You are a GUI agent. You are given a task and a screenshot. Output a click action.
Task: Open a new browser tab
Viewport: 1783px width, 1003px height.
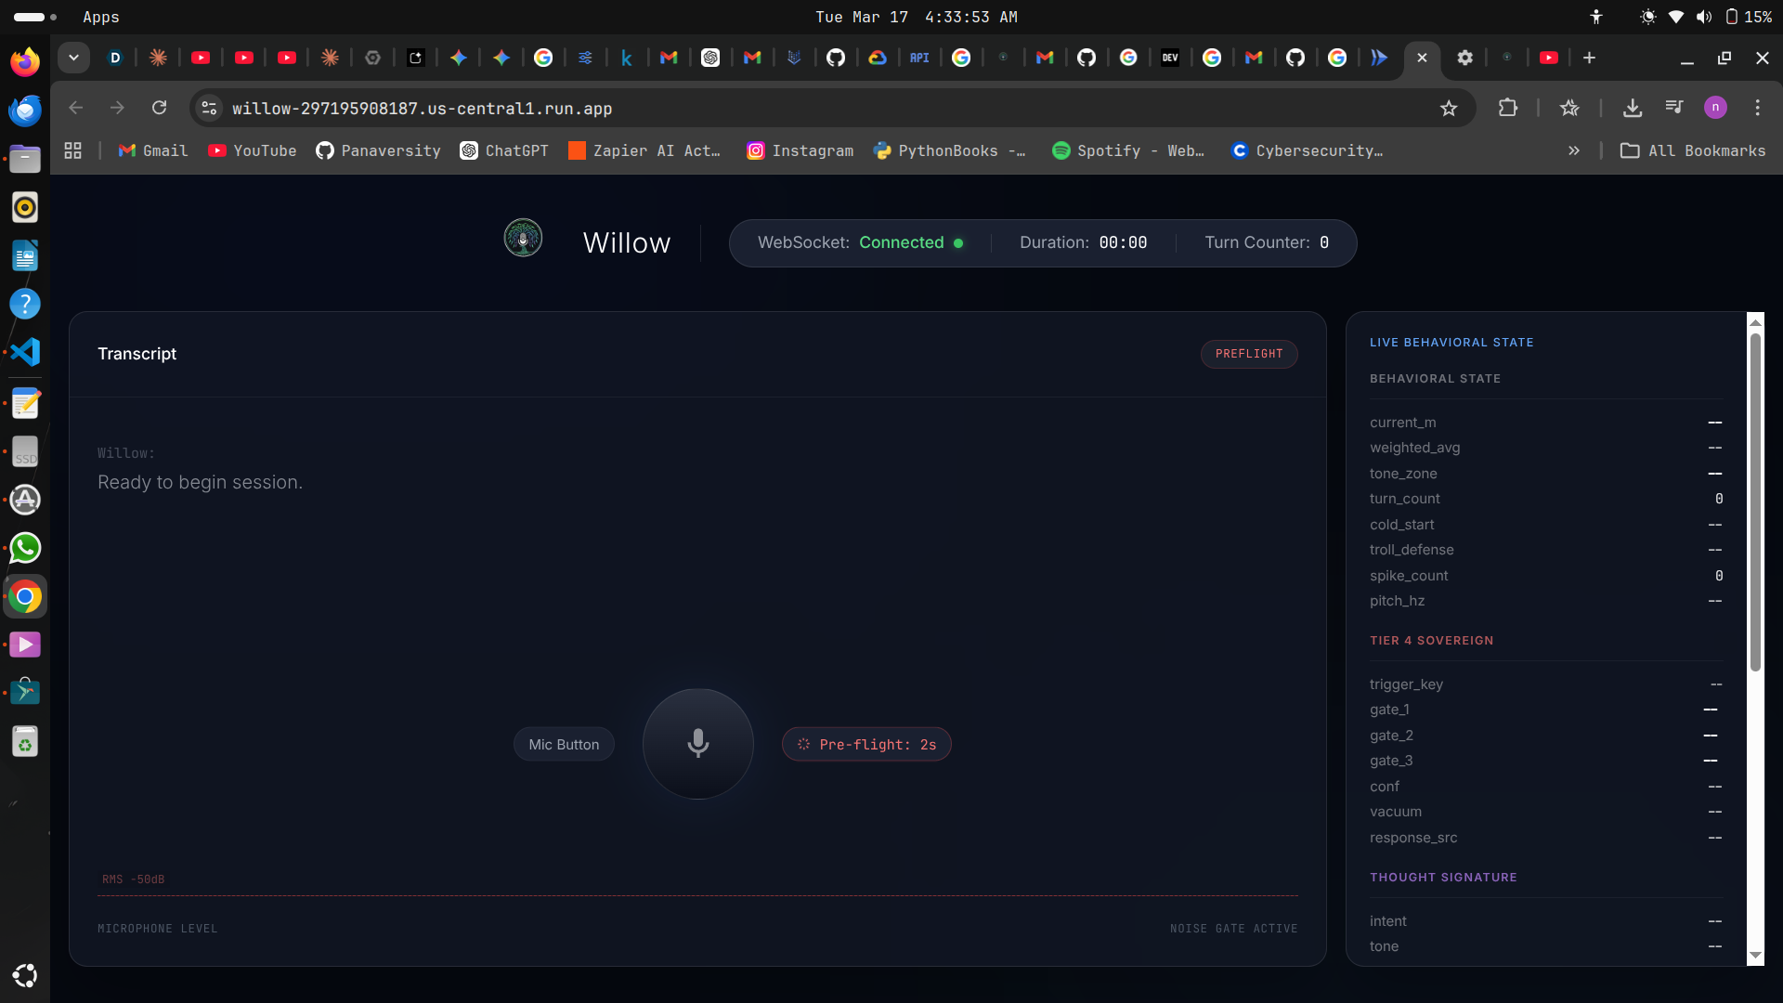coord(1589,58)
